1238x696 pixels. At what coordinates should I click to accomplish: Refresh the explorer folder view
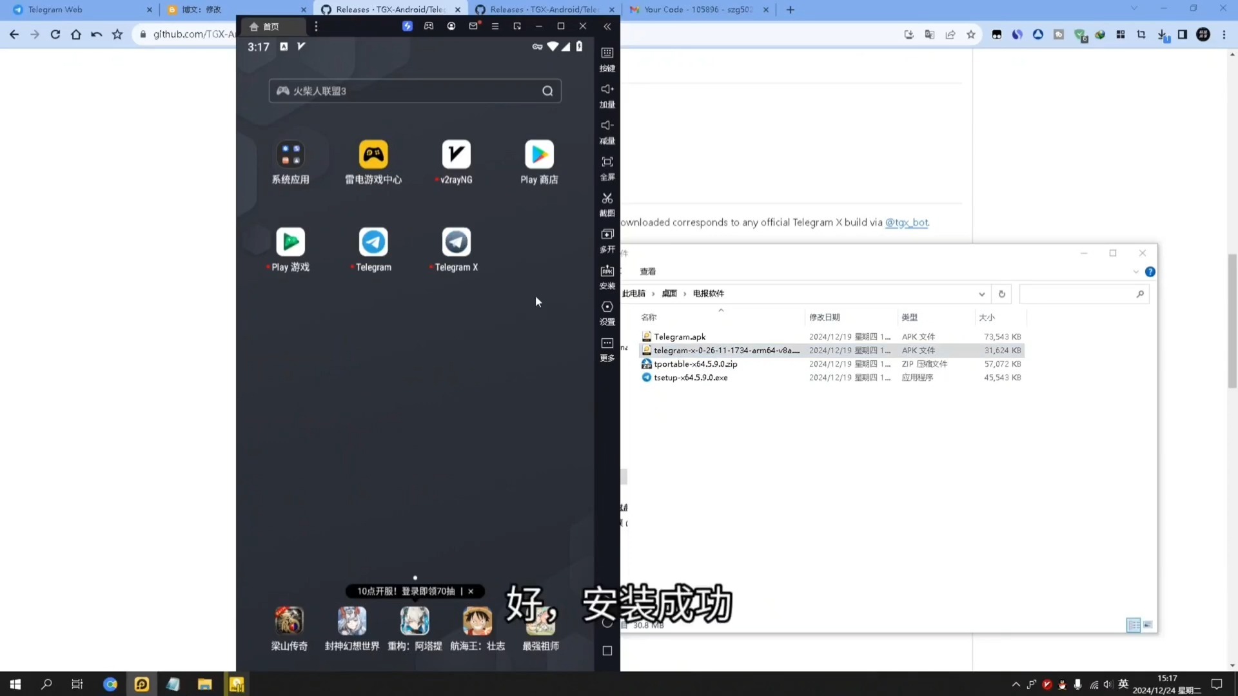1002,295
